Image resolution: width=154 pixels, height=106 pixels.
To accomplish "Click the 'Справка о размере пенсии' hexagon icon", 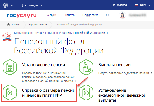I will [x=10, y=92].
